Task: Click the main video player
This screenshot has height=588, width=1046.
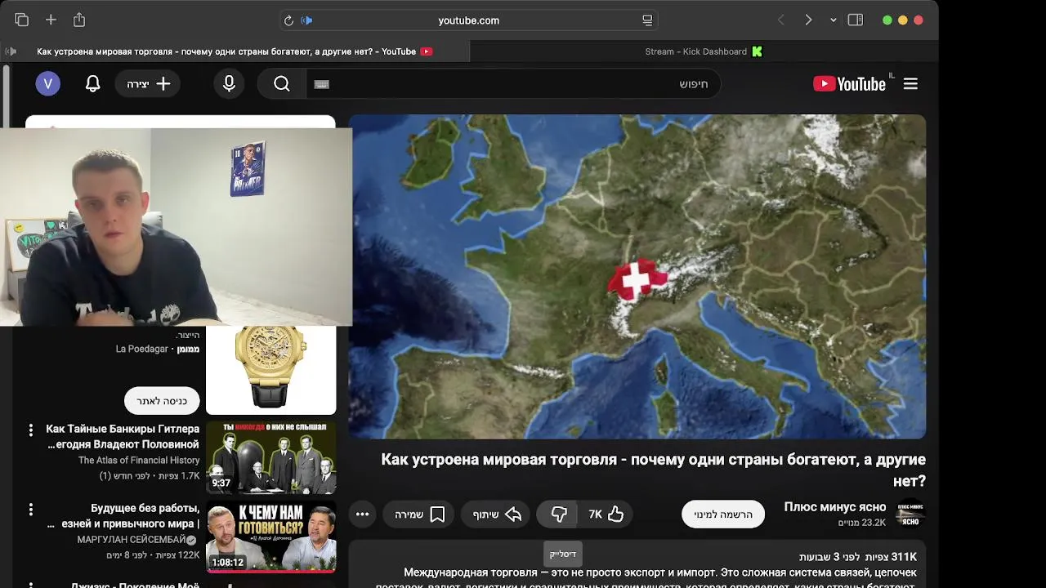Action: (x=637, y=277)
